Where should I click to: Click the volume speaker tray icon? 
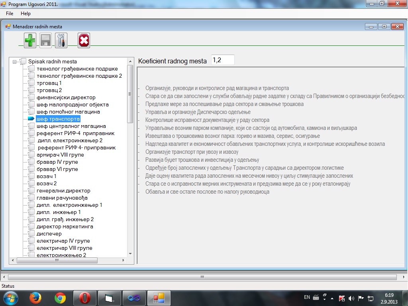351,298
